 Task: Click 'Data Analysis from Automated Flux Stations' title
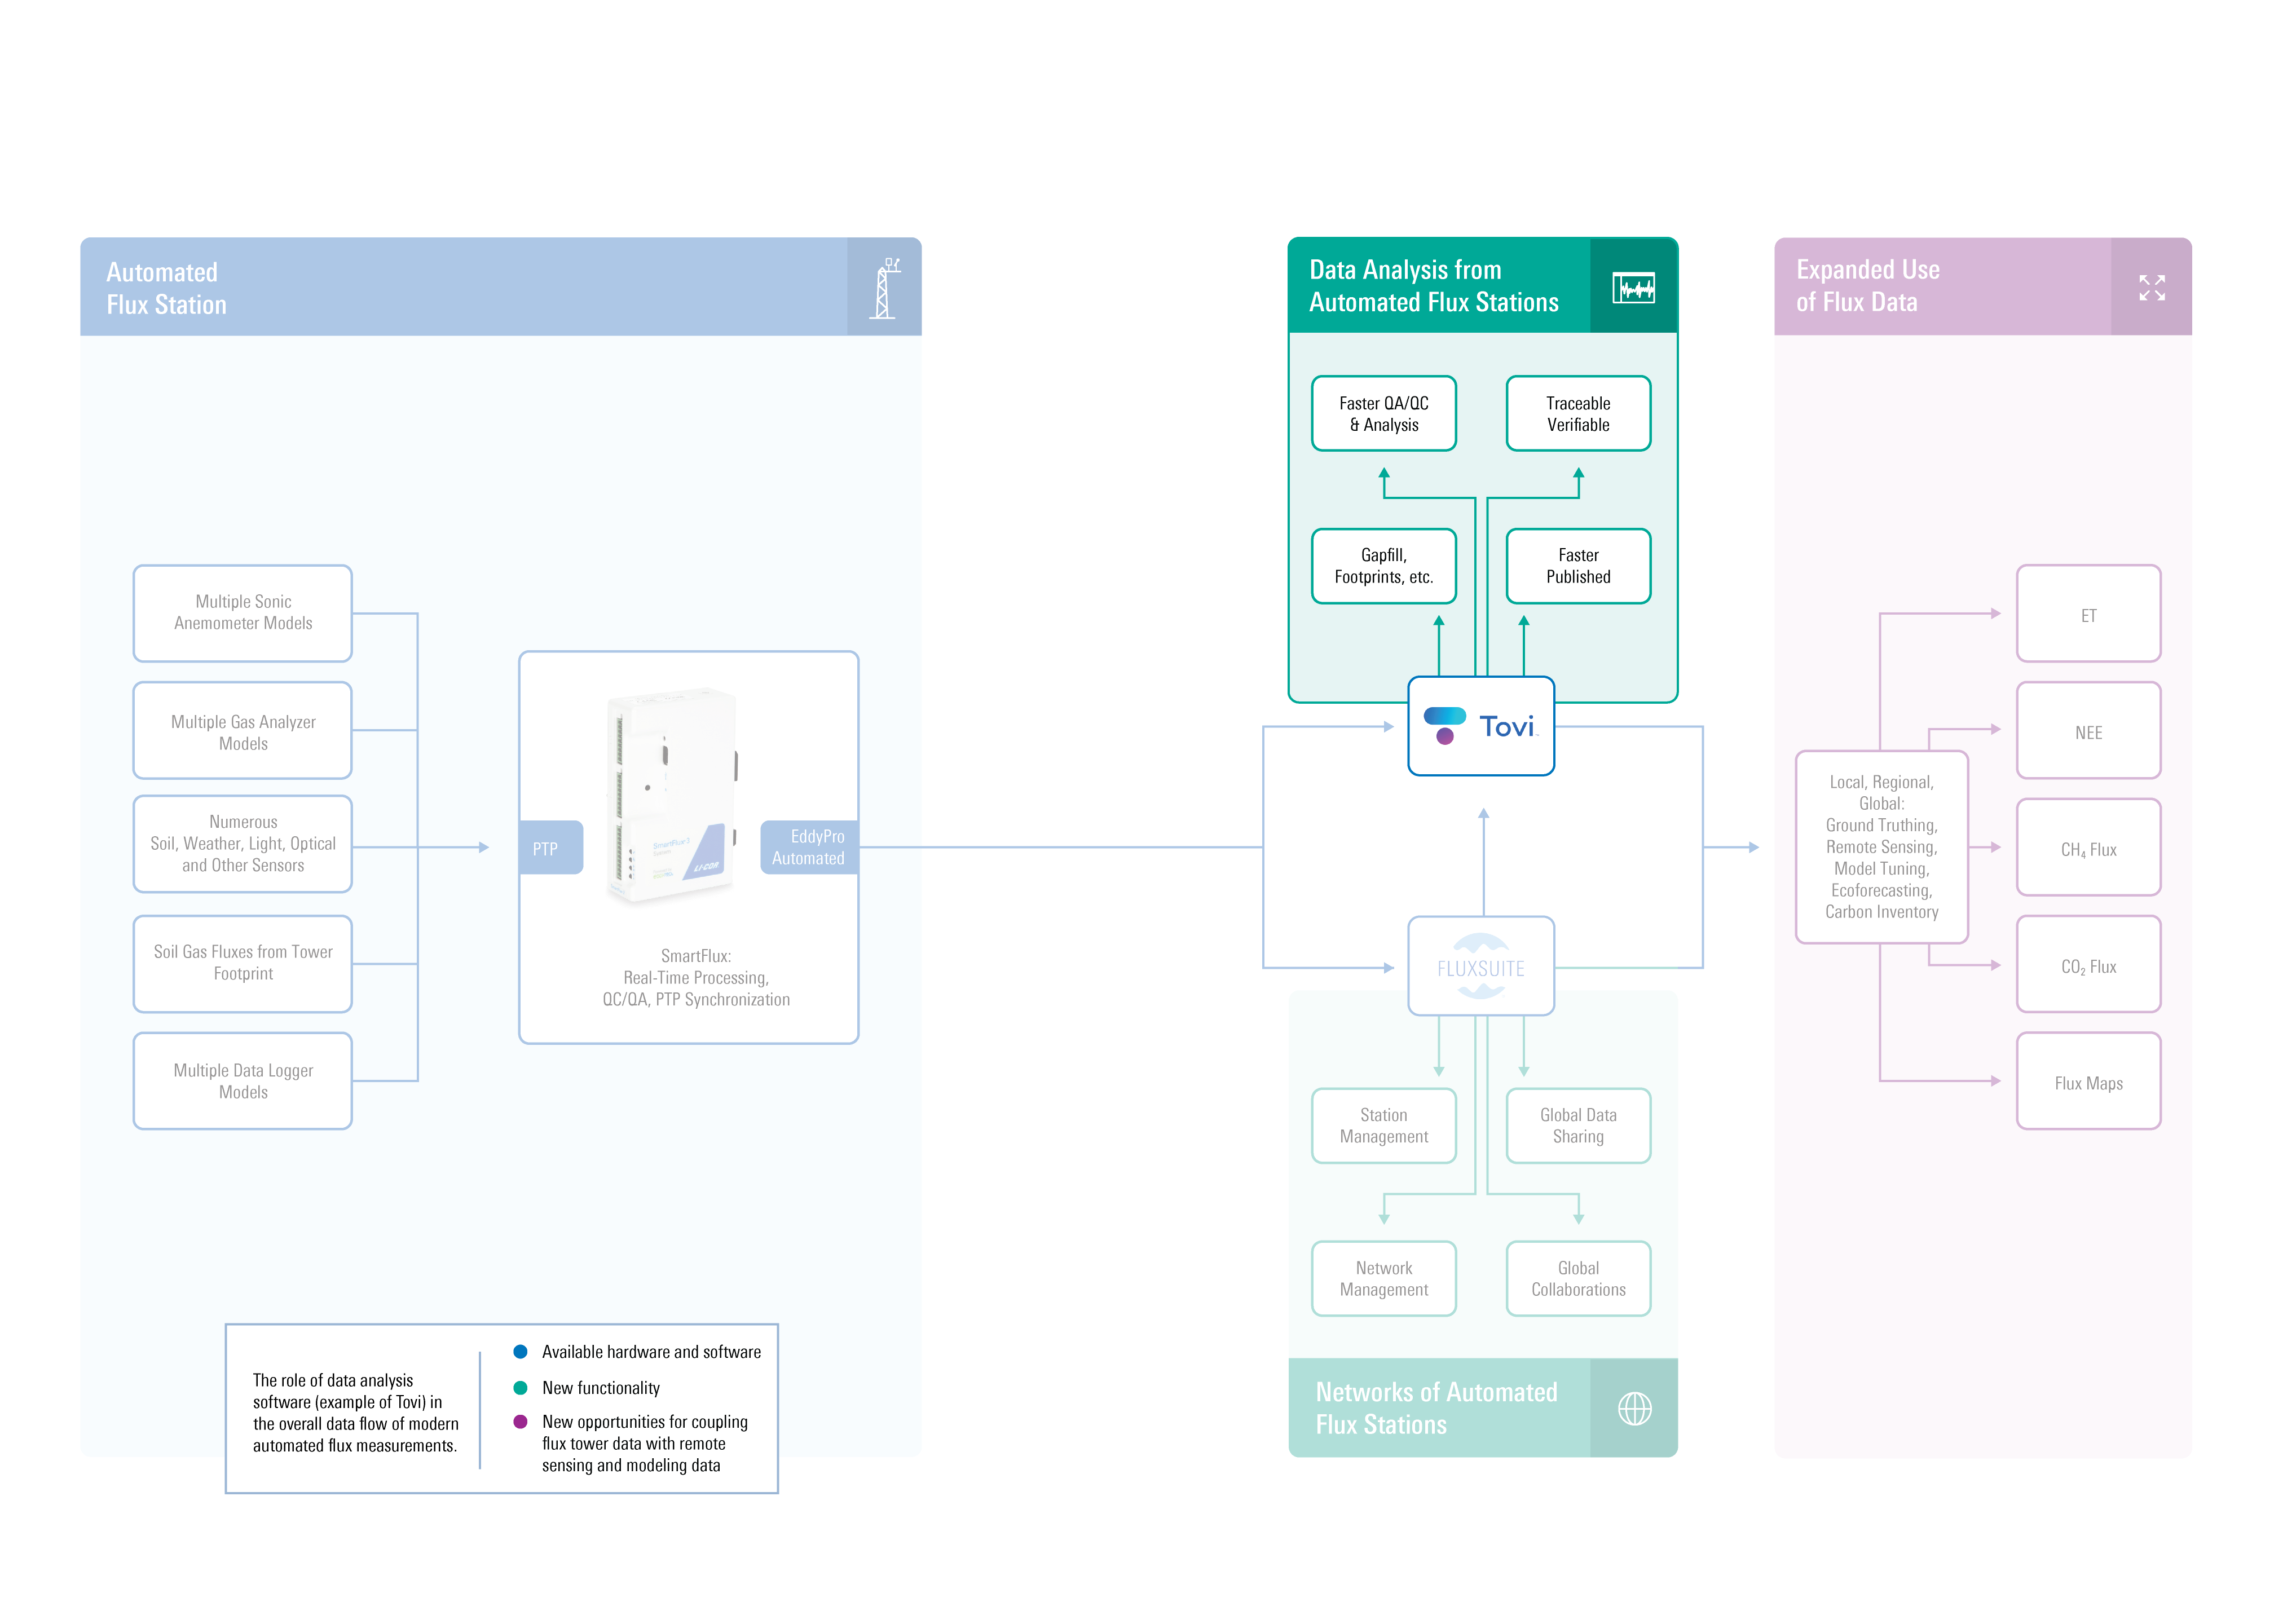pyautogui.click(x=1433, y=286)
